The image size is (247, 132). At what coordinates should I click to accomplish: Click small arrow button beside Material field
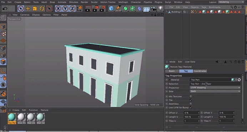point(236,80)
